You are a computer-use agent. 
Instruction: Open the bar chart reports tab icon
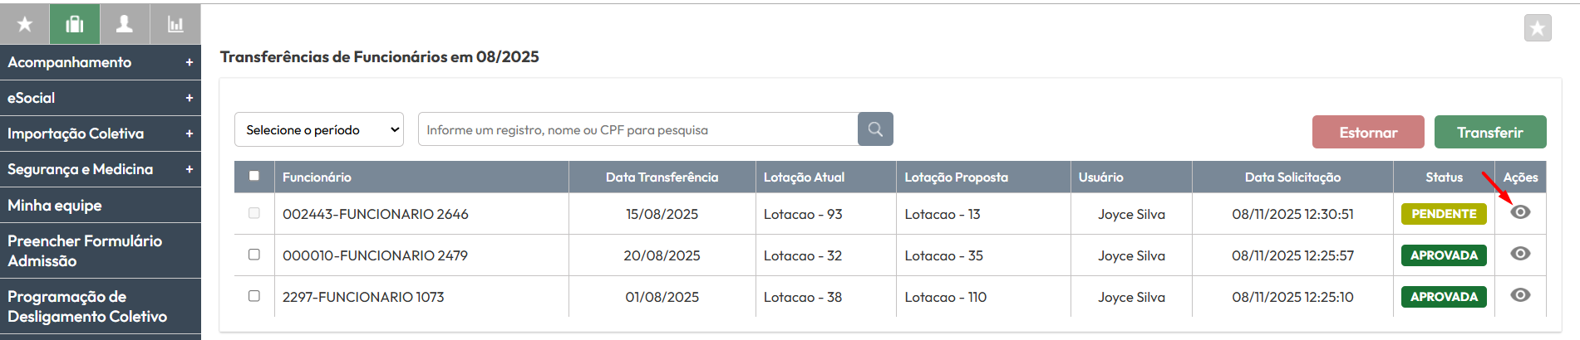pyautogui.click(x=175, y=24)
